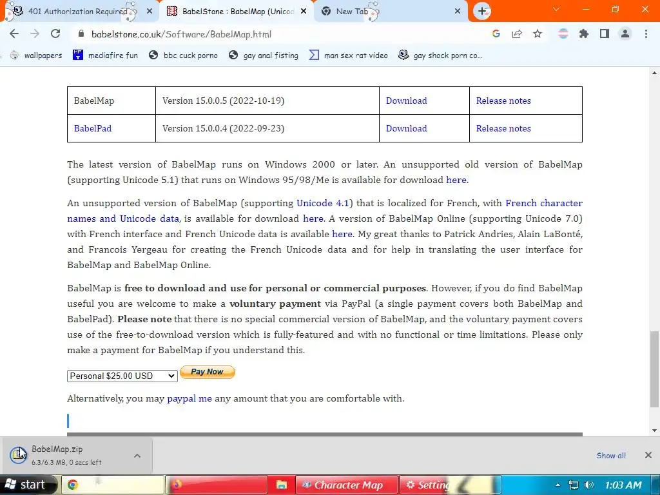Open the Extensions puzzle-piece menu
Image resolution: width=660 pixels, height=495 pixels.
[x=584, y=34]
